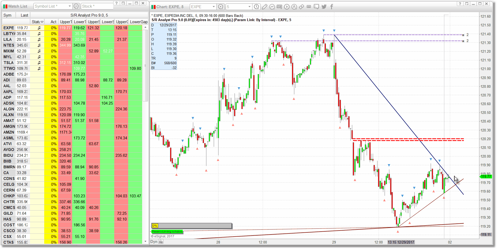Select the TSLA symbol row

click(72, 62)
